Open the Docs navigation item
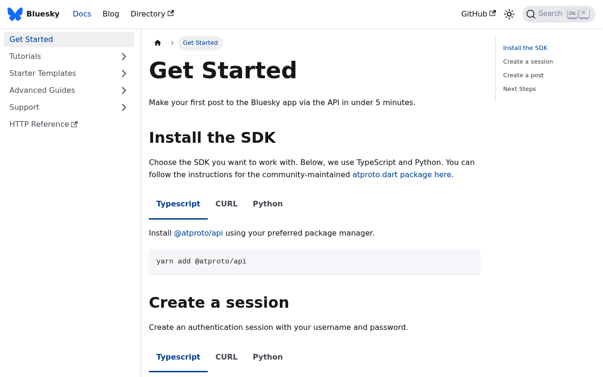Screen dimensions: 603x377 click(x=82, y=14)
